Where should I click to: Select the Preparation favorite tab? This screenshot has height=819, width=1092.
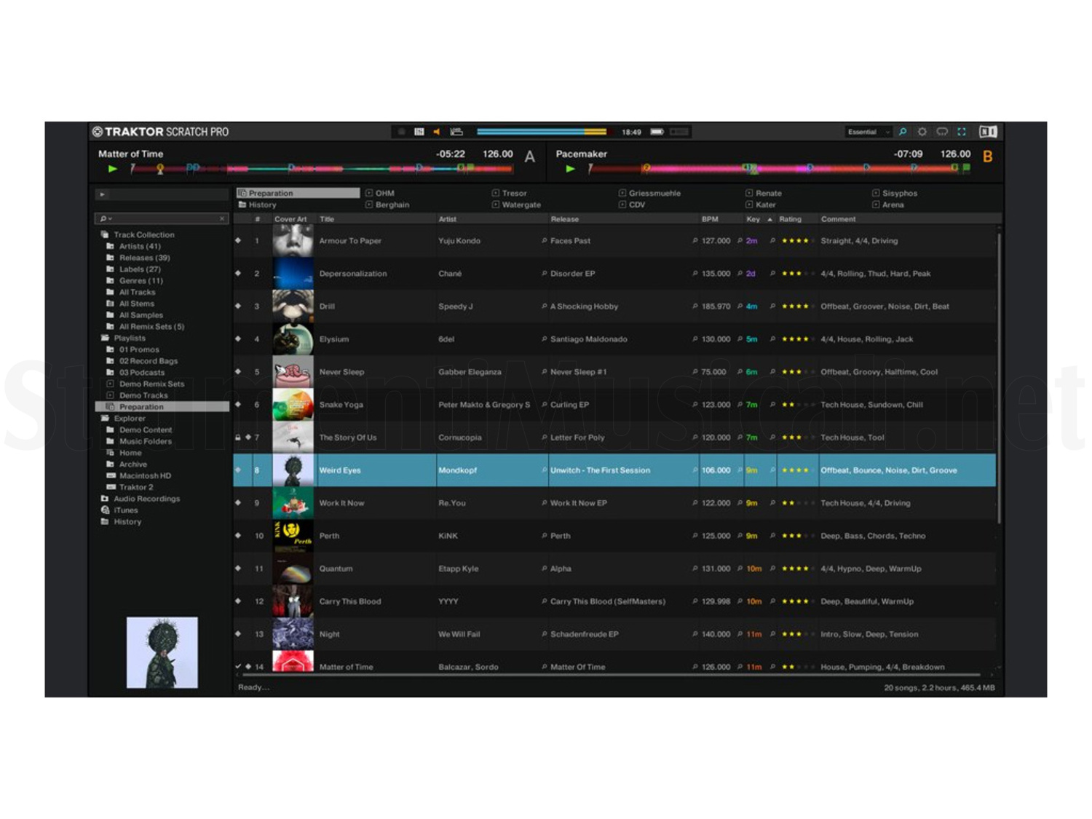pyautogui.click(x=298, y=193)
